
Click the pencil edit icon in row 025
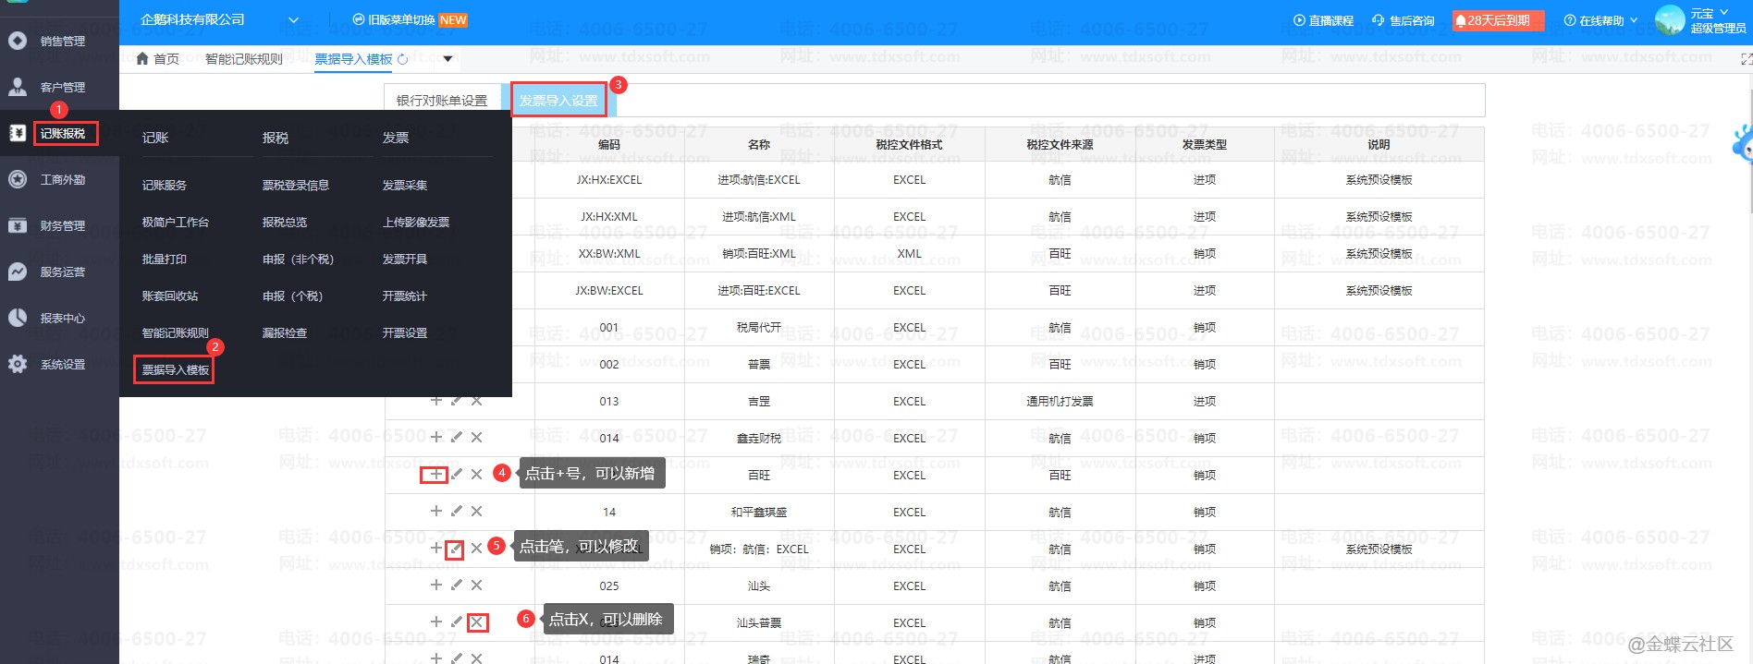[456, 585]
